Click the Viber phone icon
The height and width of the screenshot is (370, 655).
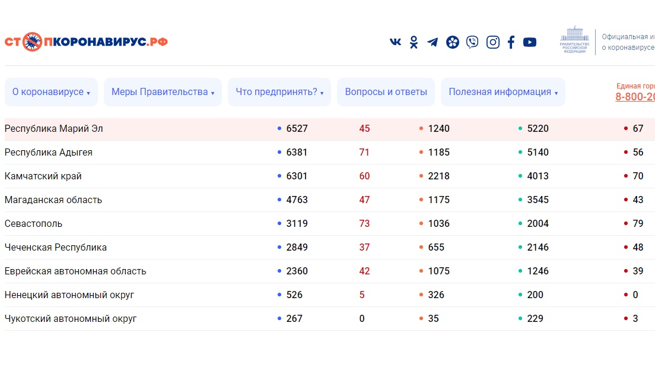click(472, 42)
